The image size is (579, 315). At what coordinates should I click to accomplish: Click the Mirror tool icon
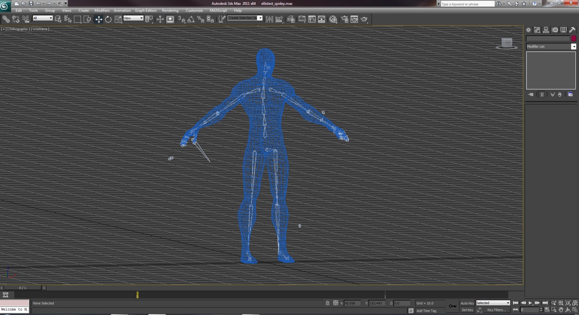pos(269,19)
